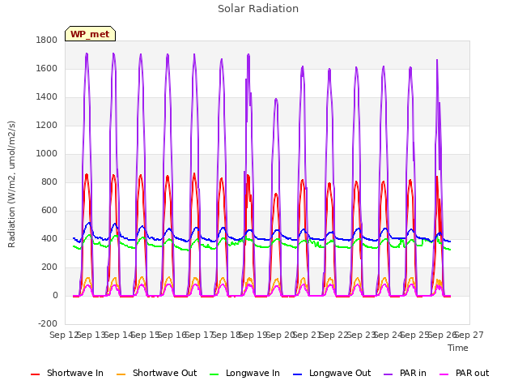Click the Sep 12 x-axis label

tap(64, 335)
